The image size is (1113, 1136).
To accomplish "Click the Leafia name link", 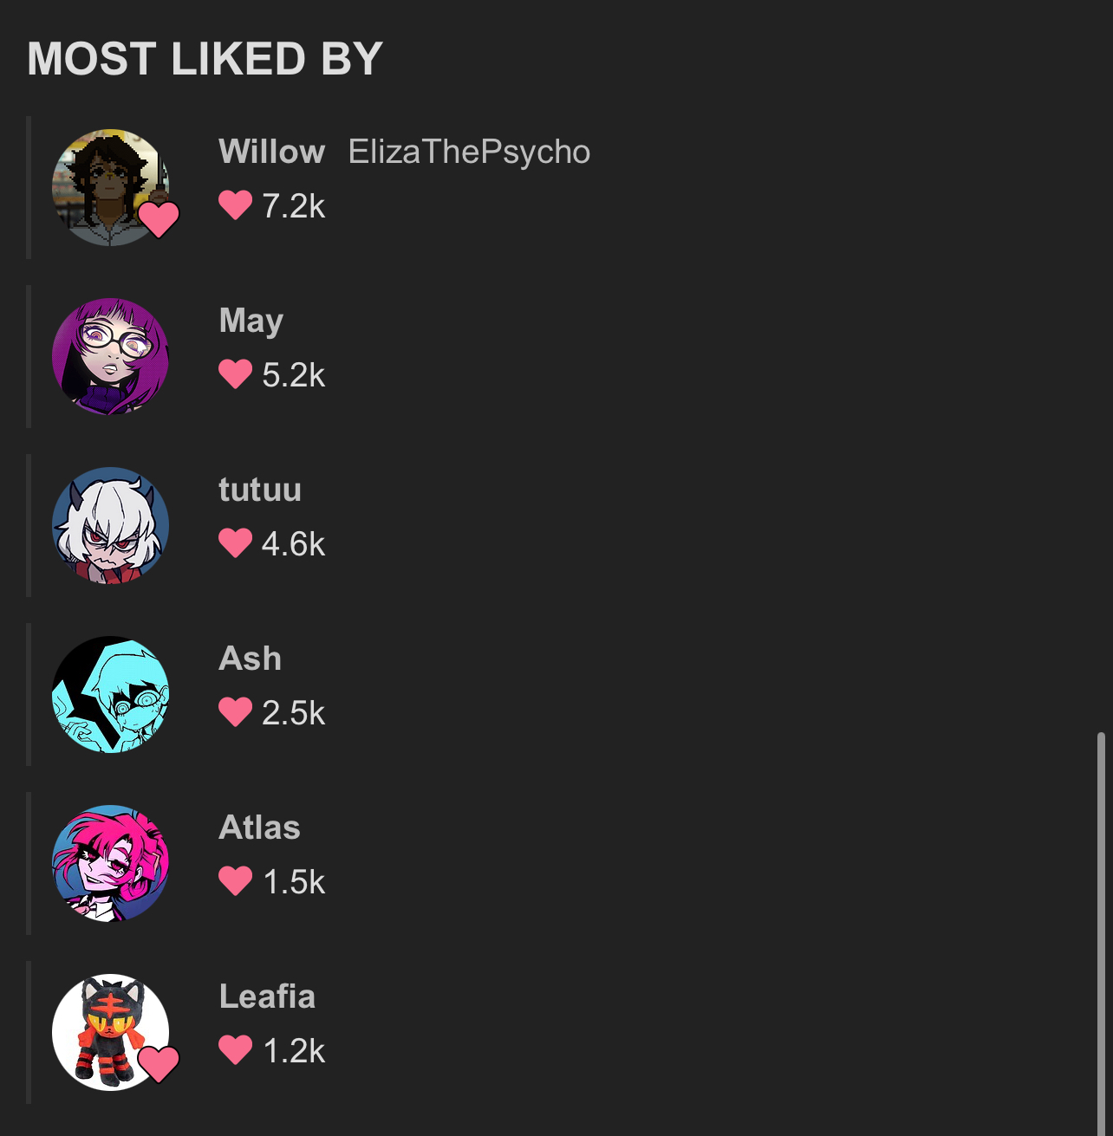I will point(267,996).
